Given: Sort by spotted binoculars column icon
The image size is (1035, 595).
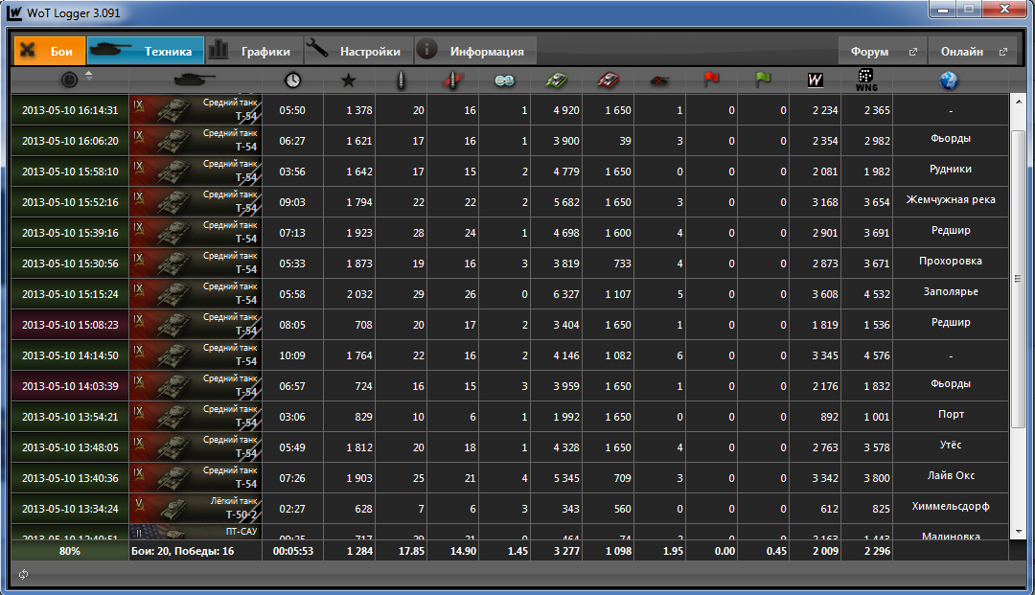Looking at the screenshot, I should 504,80.
